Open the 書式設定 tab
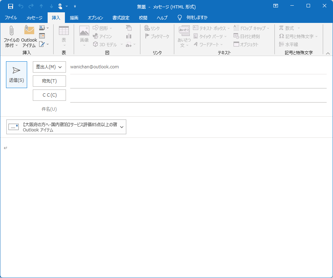The image size is (333, 278). click(x=121, y=18)
